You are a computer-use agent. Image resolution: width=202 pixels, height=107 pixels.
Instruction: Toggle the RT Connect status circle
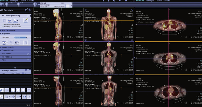(x=28, y=54)
